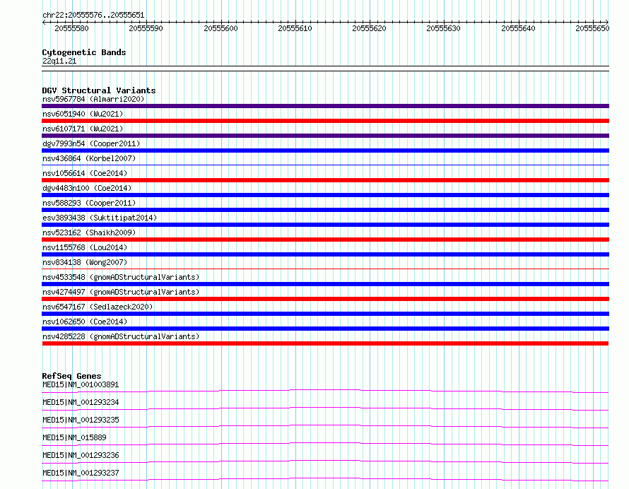Click the Cytogenetic Bands track title
629x489 pixels.
point(84,52)
